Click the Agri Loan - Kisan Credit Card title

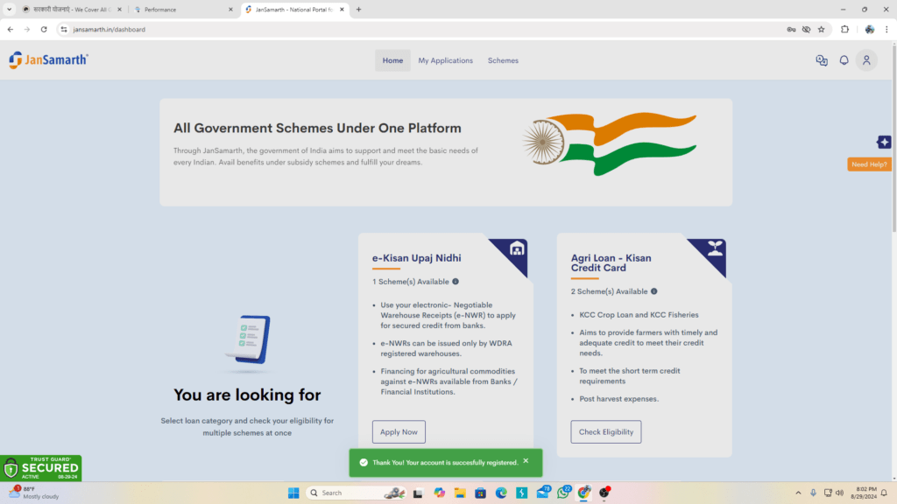[611, 262]
